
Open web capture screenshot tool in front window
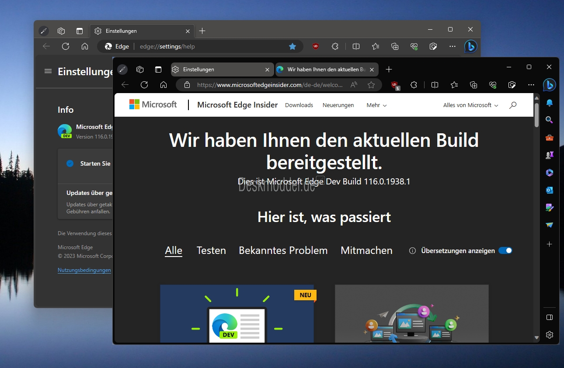512,85
